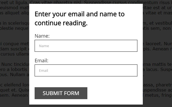Click into the Name input field

pos(86,46)
